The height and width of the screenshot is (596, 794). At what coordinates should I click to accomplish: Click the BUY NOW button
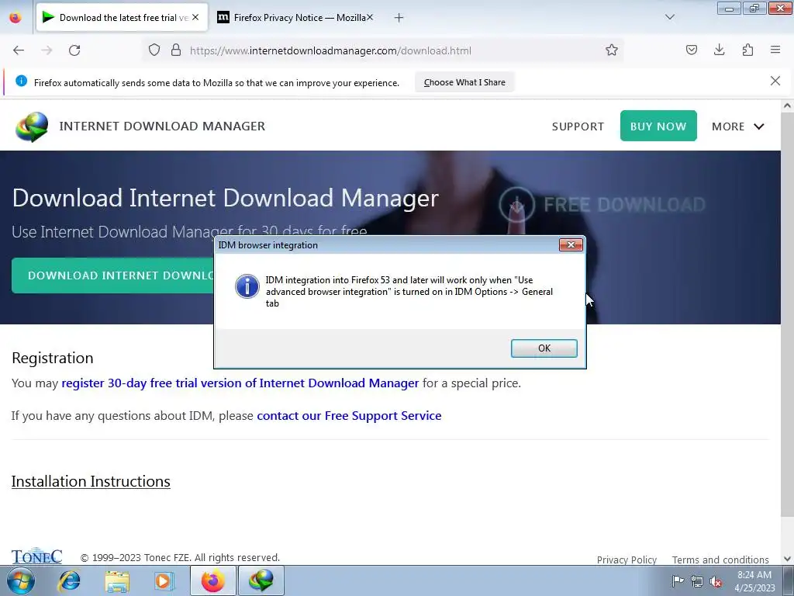pyautogui.click(x=658, y=126)
